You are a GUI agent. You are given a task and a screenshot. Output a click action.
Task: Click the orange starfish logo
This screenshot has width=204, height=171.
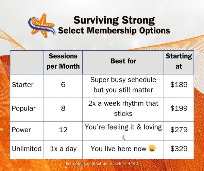[x=41, y=24]
